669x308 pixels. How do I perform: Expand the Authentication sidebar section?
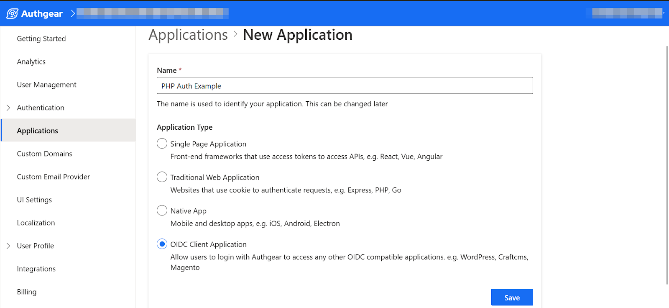pos(8,108)
